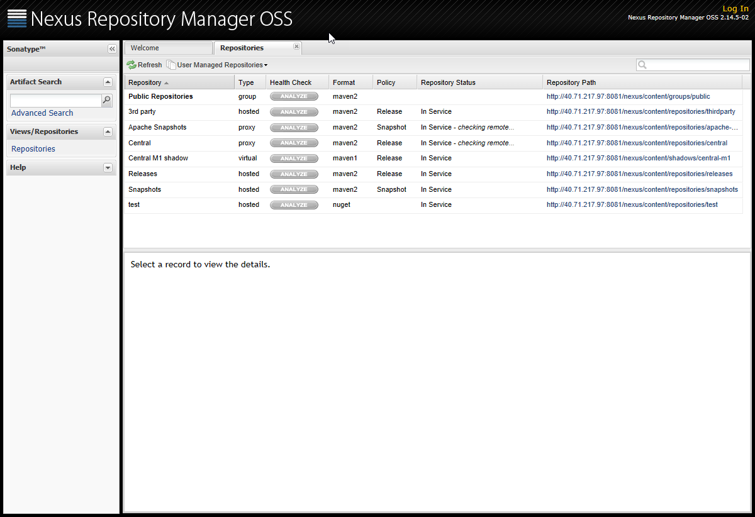Viewport: 755px width, 517px height.
Task: Click the User Managed Repositories page icon
Action: 171,65
